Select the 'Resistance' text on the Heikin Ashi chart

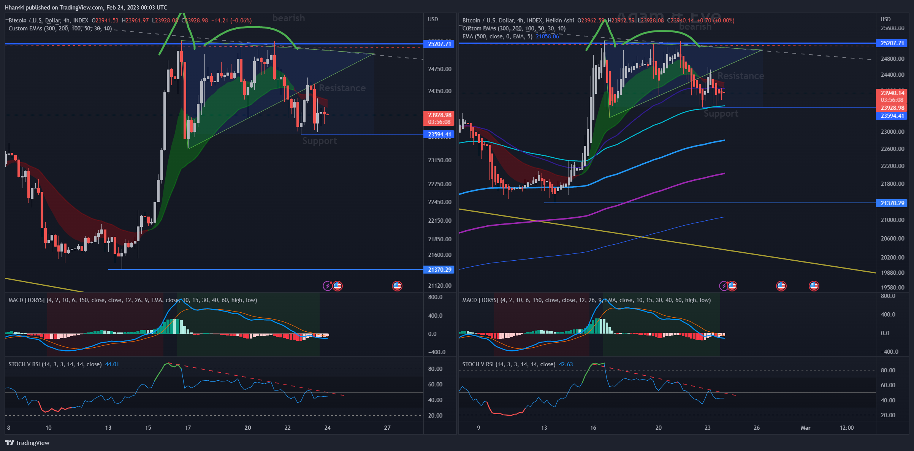741,76
